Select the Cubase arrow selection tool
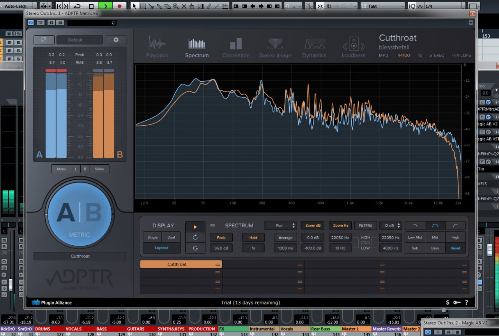The height and width of the screenshot is (336, 499). (x=134, y=6)
